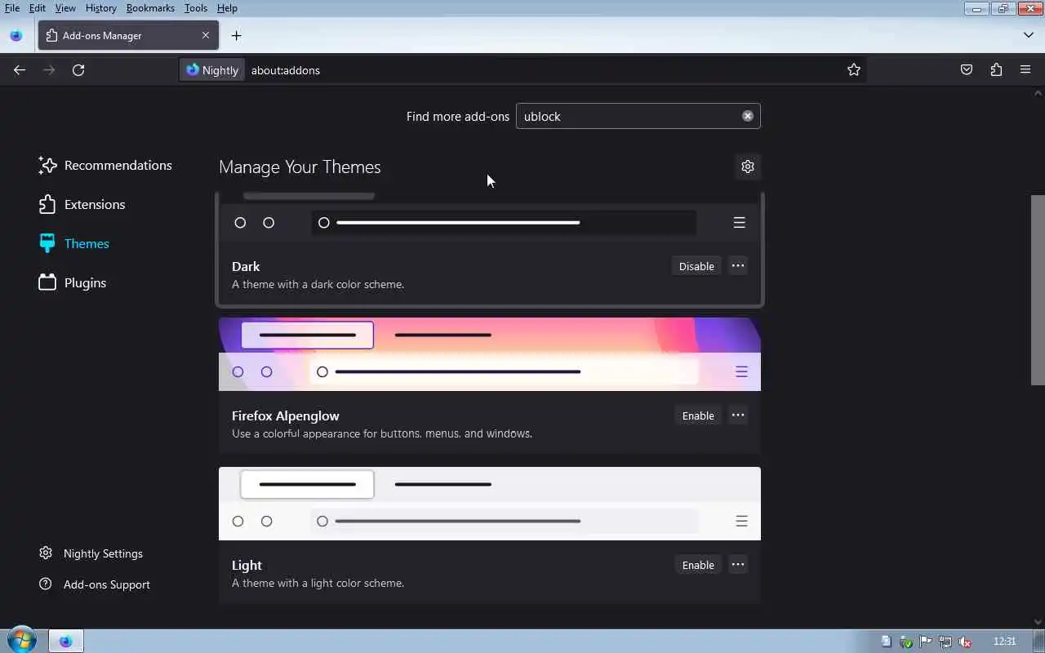Open more options for Dark theme

click(x=738, y=266)
